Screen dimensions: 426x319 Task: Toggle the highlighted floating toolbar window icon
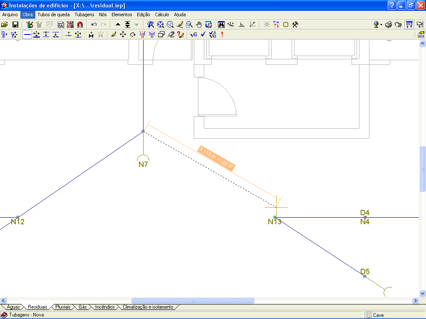[x=409, y=25]
